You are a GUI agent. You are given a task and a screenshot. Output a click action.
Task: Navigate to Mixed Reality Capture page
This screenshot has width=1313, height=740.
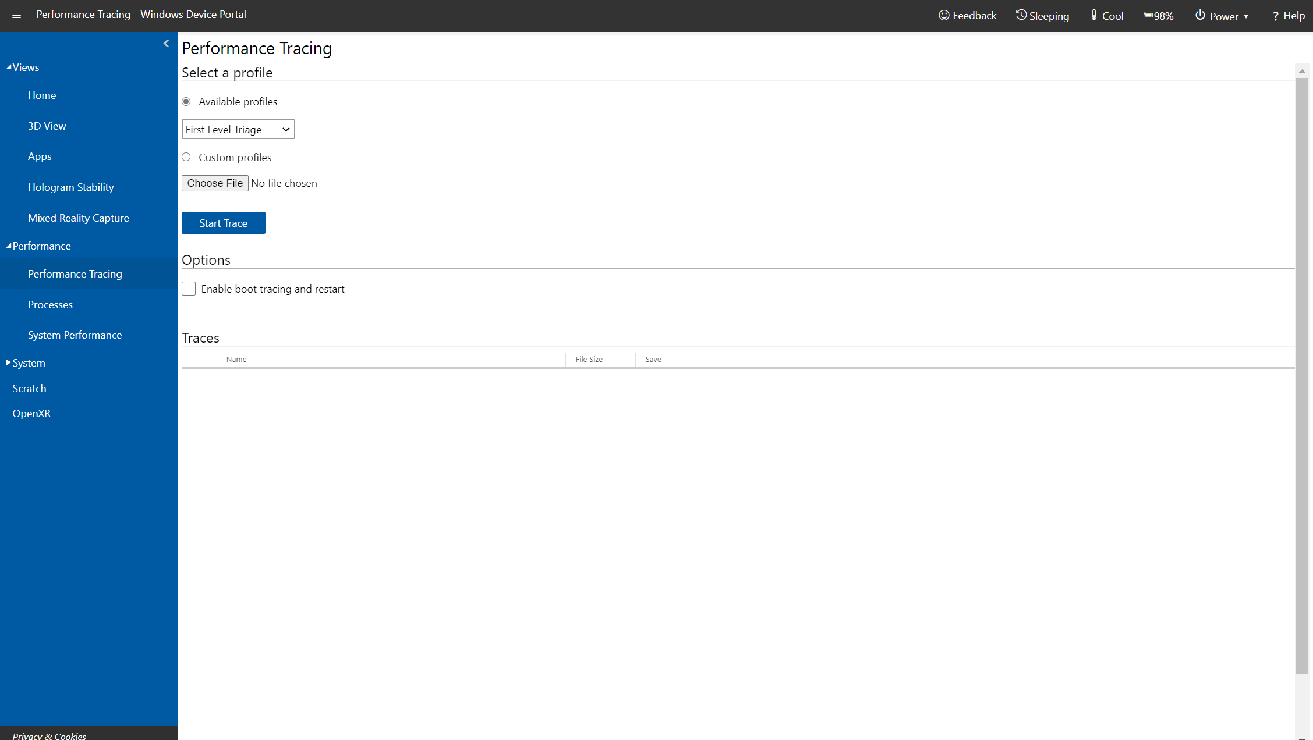click(79, 217)
